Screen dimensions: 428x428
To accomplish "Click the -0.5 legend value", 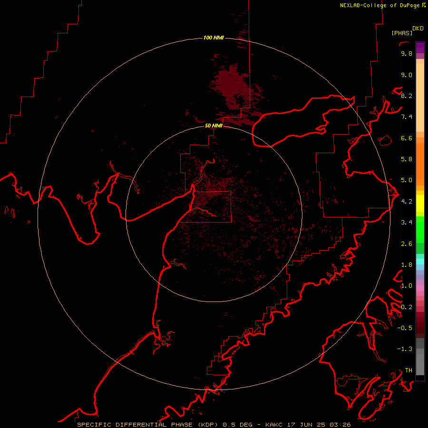I will [405, 328].
